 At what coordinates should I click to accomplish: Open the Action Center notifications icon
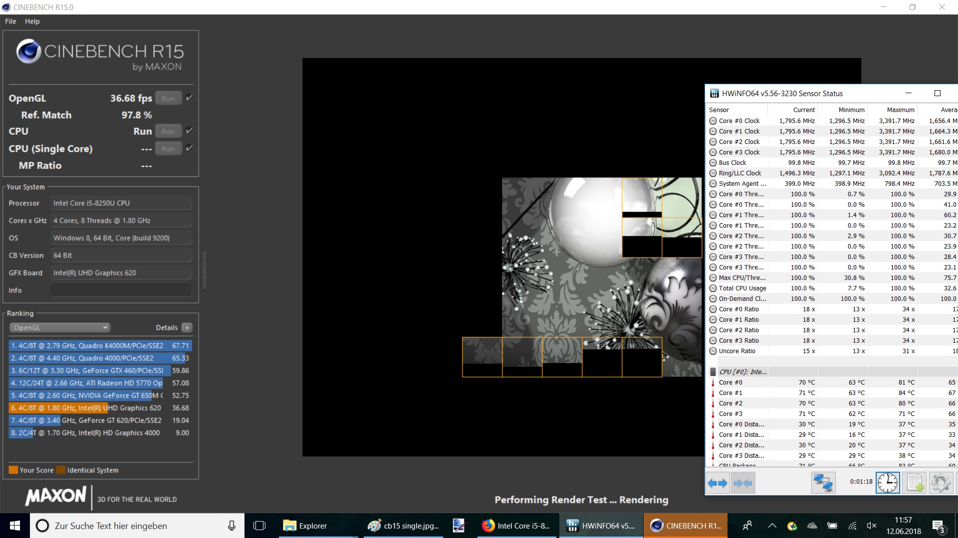tap(939, 526)
